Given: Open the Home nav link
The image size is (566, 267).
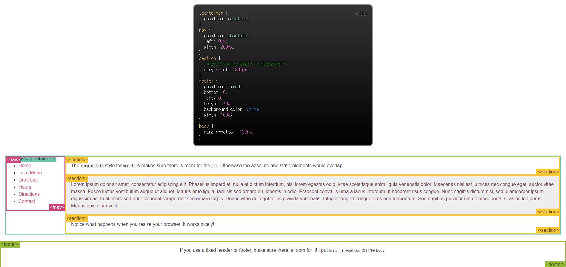Looking at the screenshot, I should pos(25,166).
